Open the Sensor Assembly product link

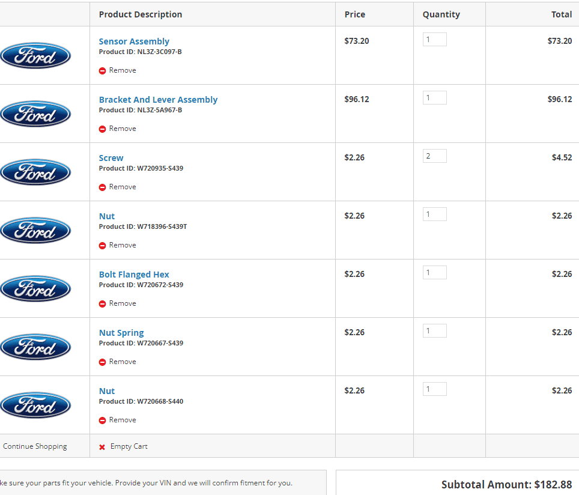click(x=134, y=41)
